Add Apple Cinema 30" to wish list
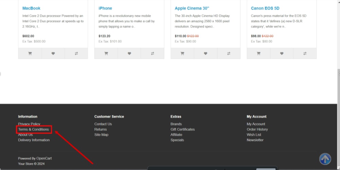Viewport: 340px width, 170px height. pos(206,53)
